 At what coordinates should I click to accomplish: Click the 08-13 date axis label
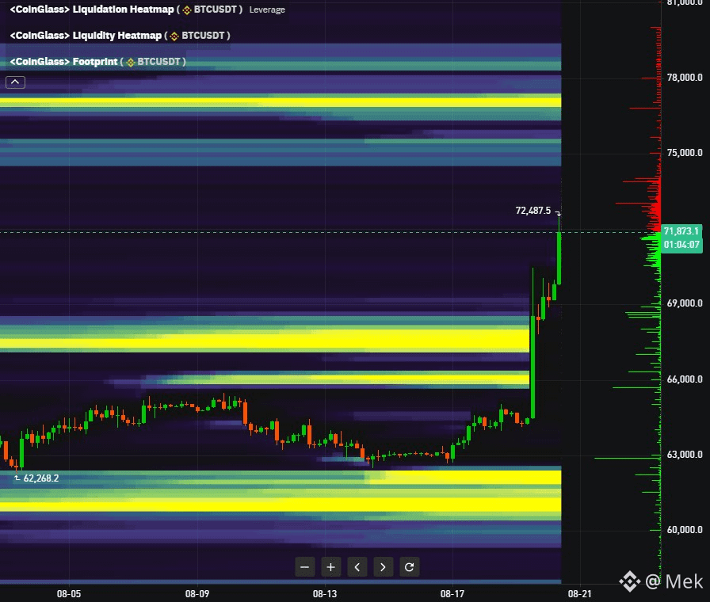(325, 593)
